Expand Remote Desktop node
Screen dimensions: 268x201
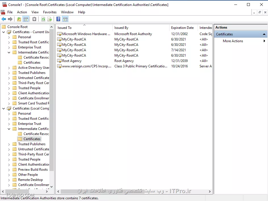(x=9, y=180)
